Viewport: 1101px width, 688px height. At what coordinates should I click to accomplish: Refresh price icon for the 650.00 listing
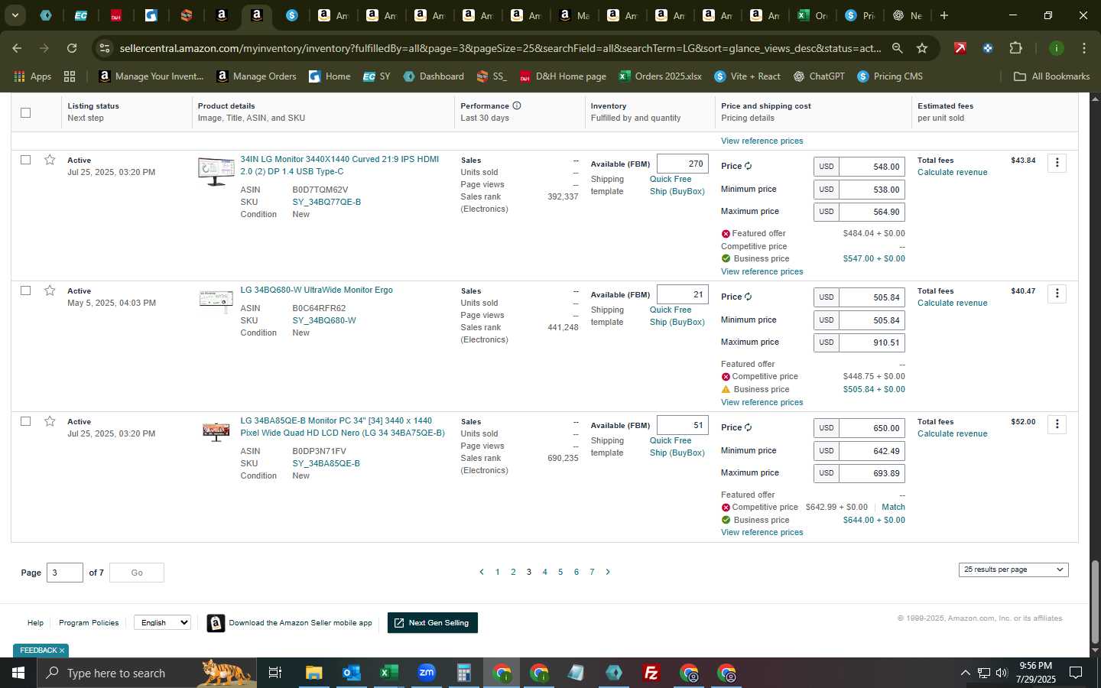(748, 427)
